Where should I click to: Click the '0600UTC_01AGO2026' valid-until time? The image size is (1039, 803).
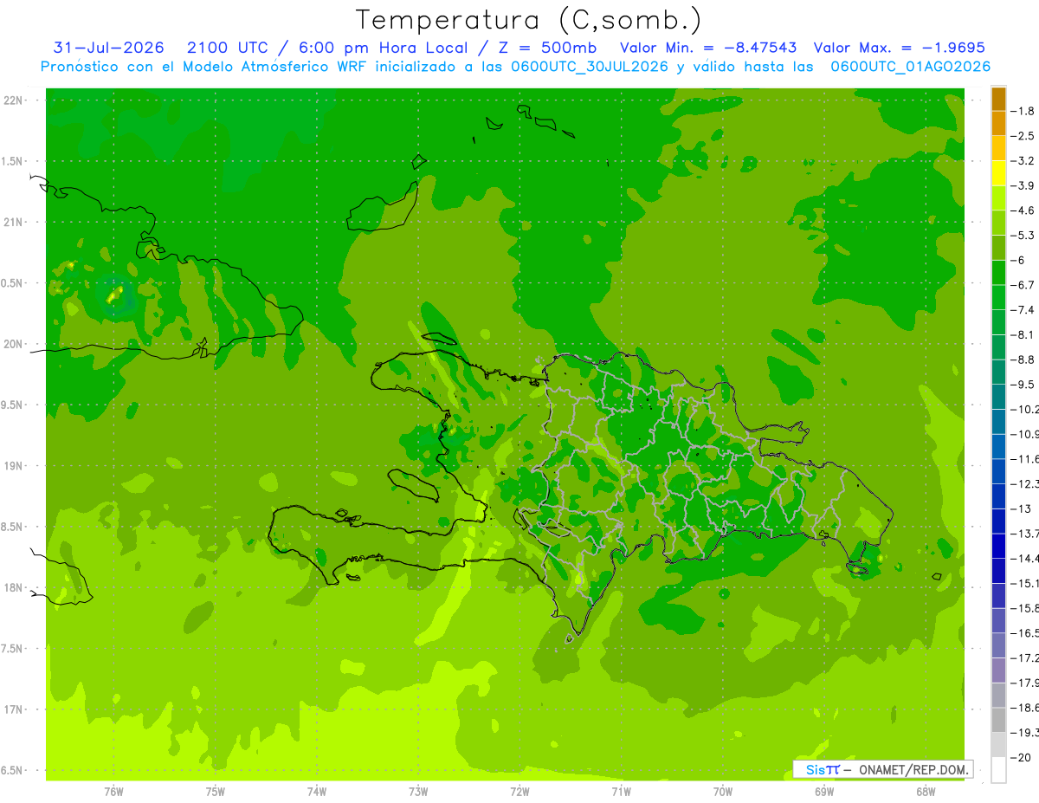pyautogui.click(x=911, y=67)
